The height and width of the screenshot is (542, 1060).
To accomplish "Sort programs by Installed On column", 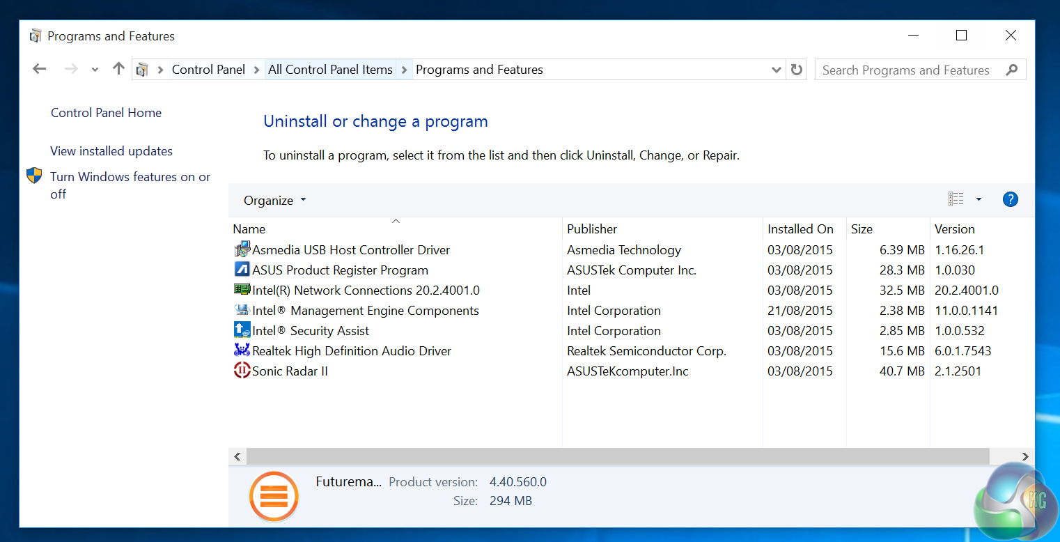I will pos(800,229).
